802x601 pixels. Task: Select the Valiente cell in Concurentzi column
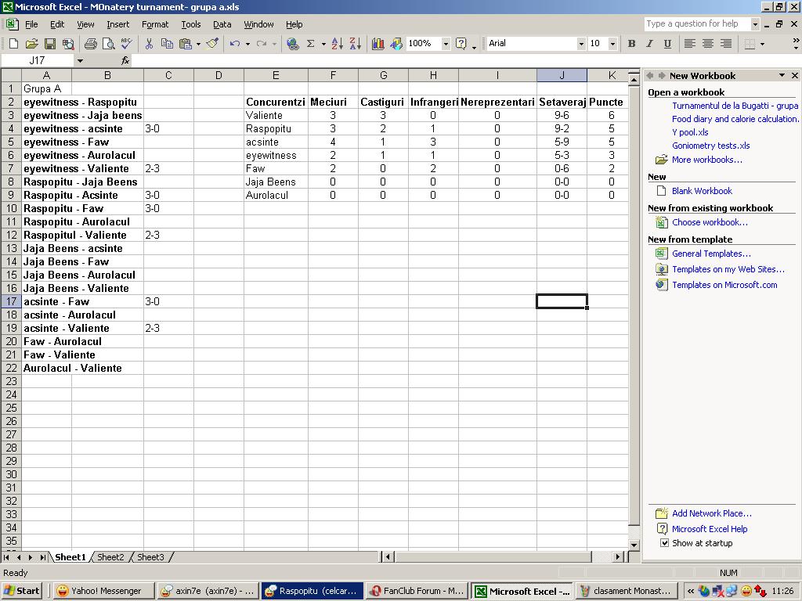tap(276, 116)
